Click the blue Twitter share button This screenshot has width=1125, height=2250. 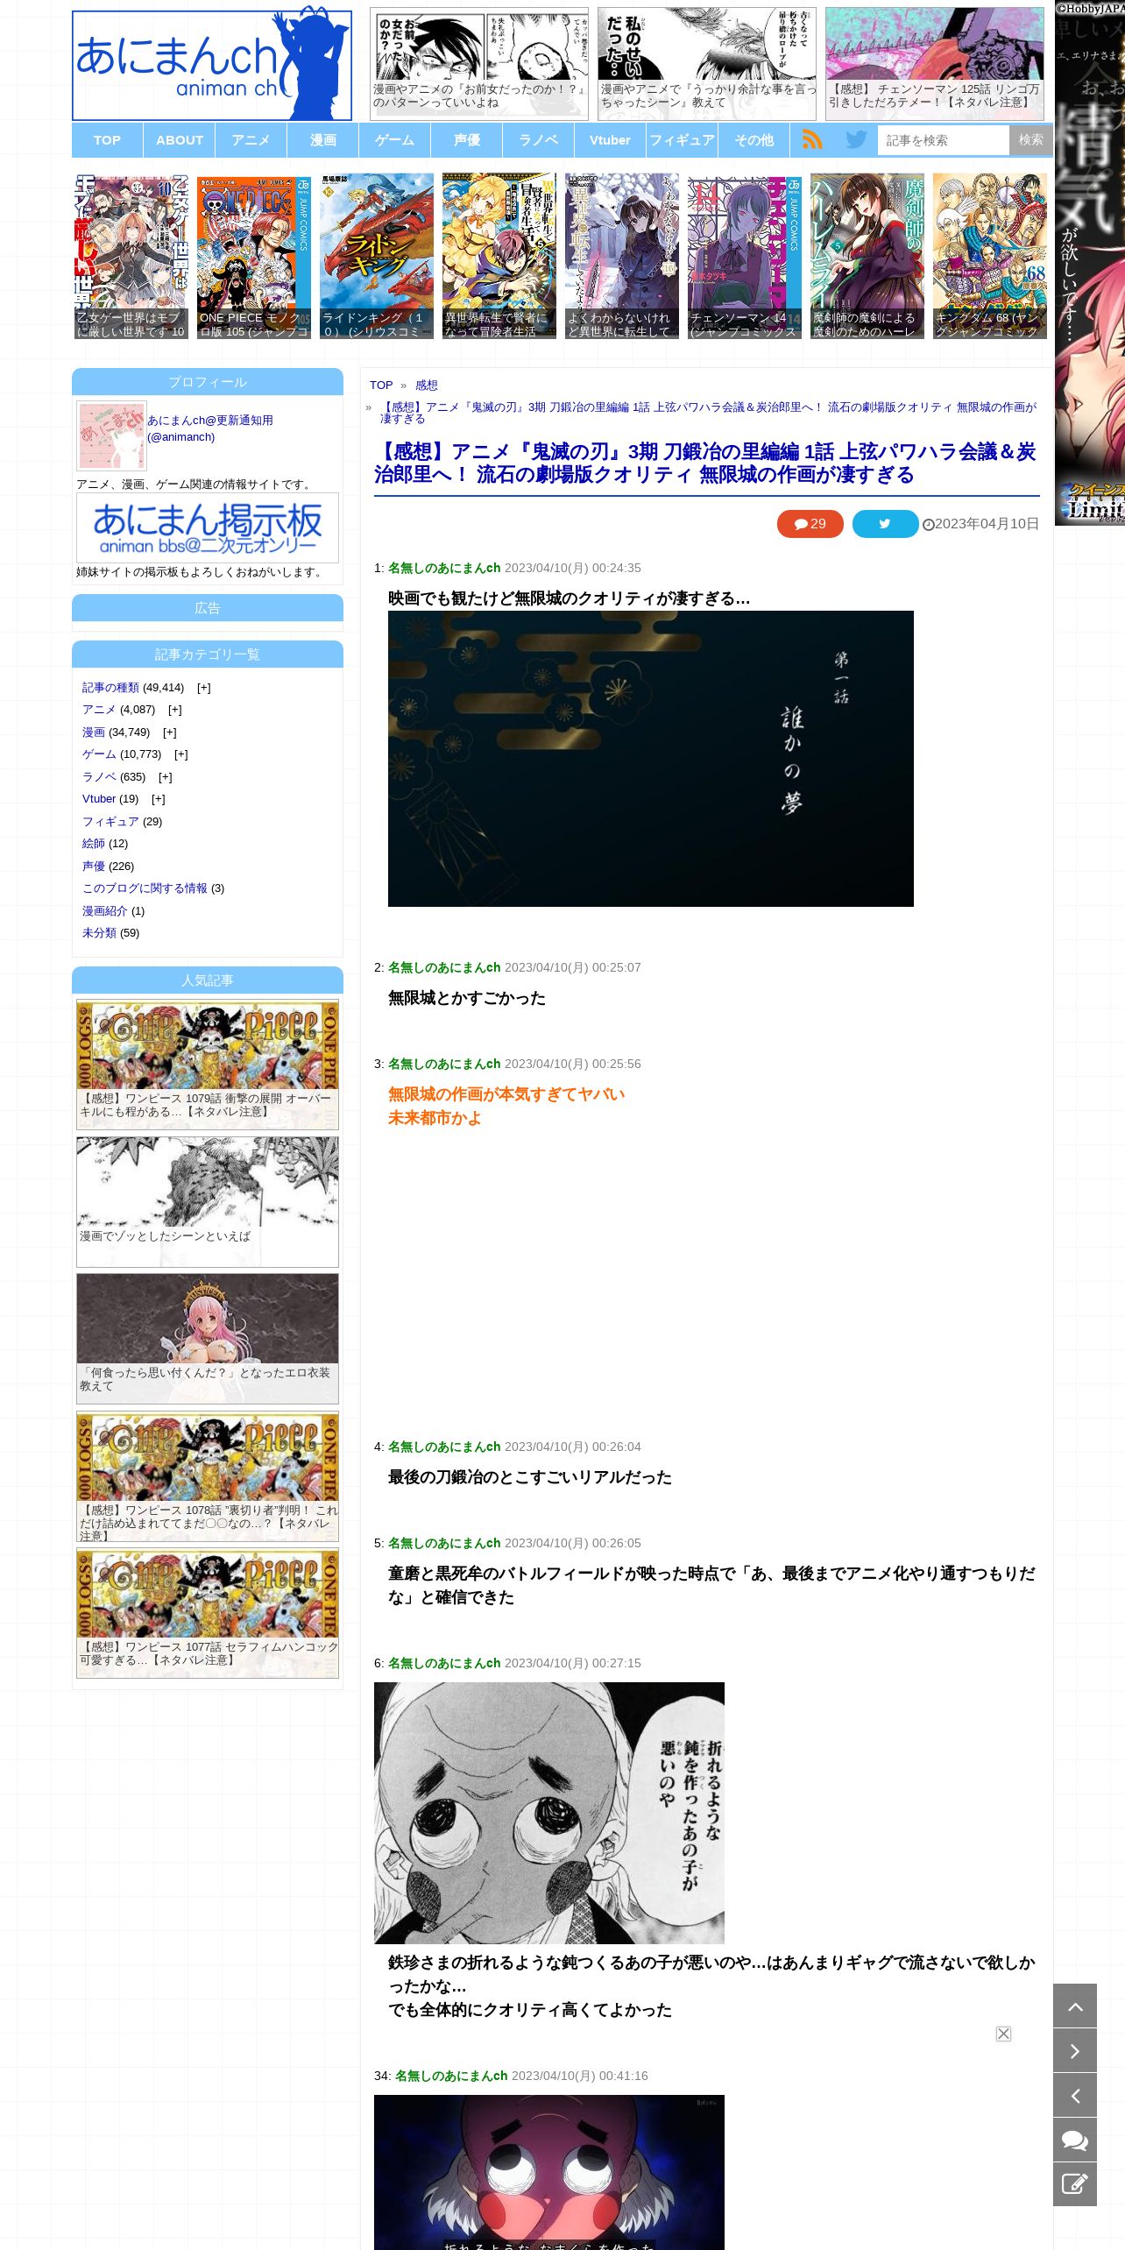click(x=885, y=524)
